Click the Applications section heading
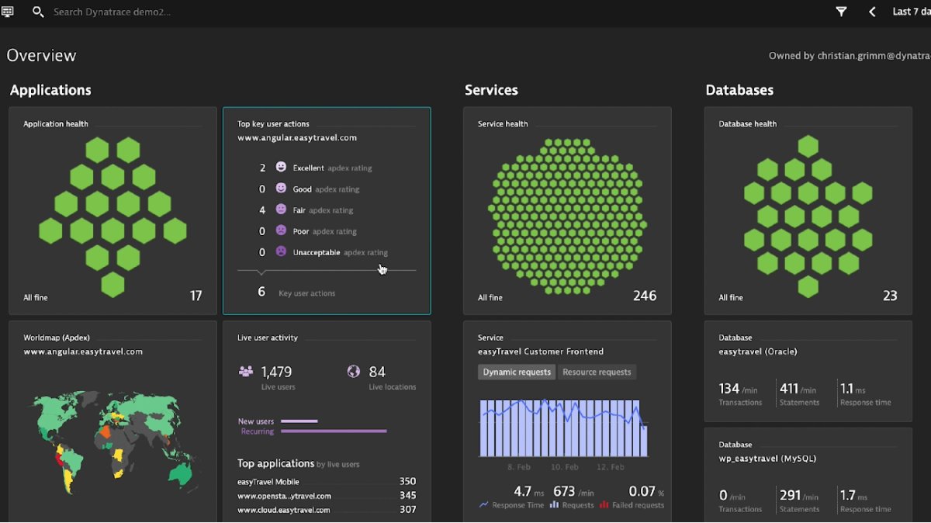This screenshot has height=523, width=931. [50, 90]
